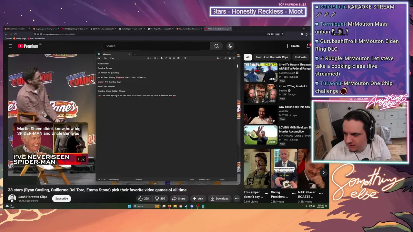Select the All filter chip
The height and width of the screenshot is (232, 413).
tap(247, 57)
